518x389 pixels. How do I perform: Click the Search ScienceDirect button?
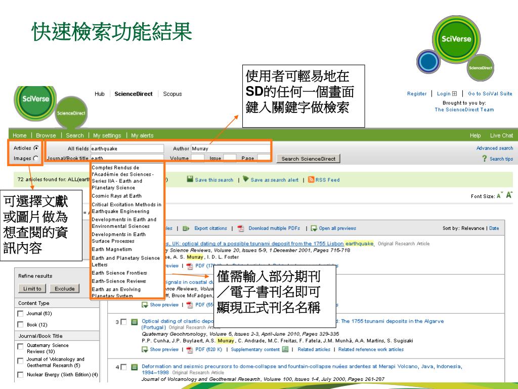pyautogui.click(x=308, y=159)
